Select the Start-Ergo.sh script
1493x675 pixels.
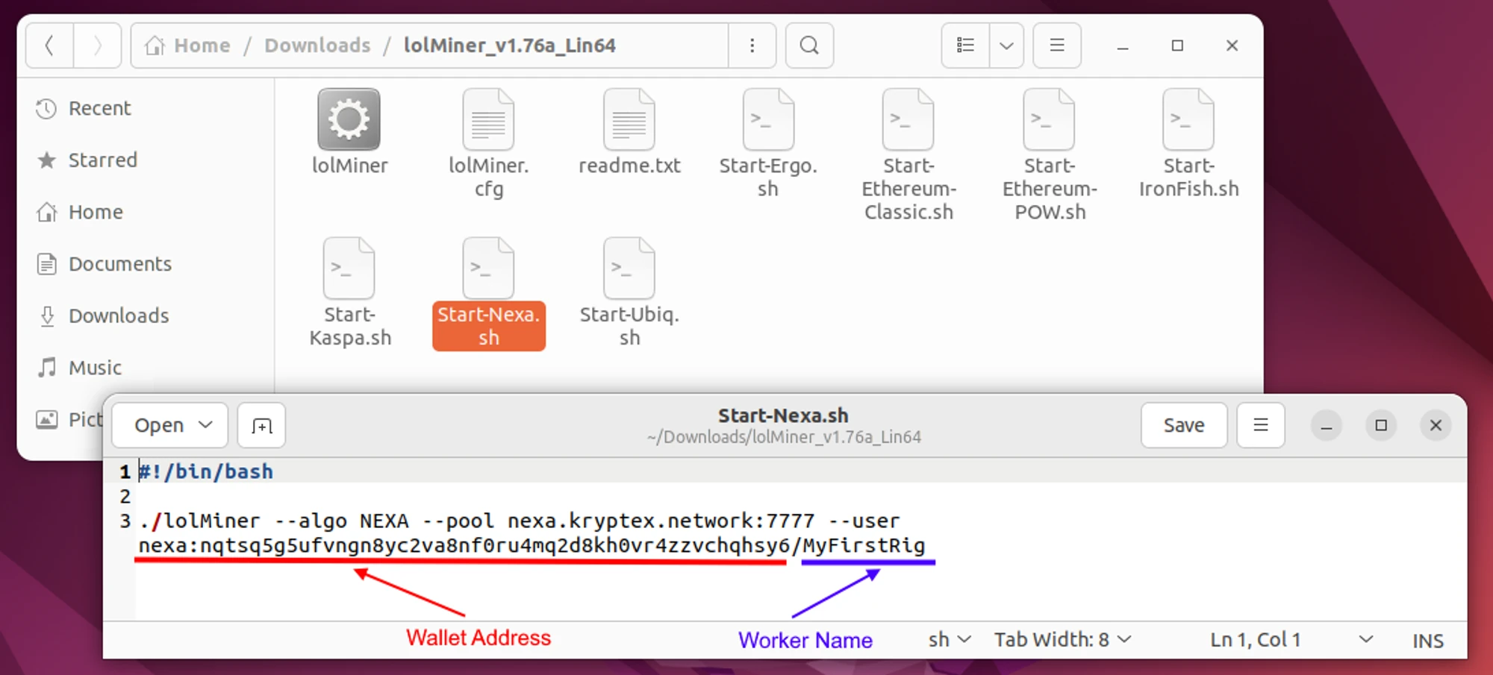(767, 120)
